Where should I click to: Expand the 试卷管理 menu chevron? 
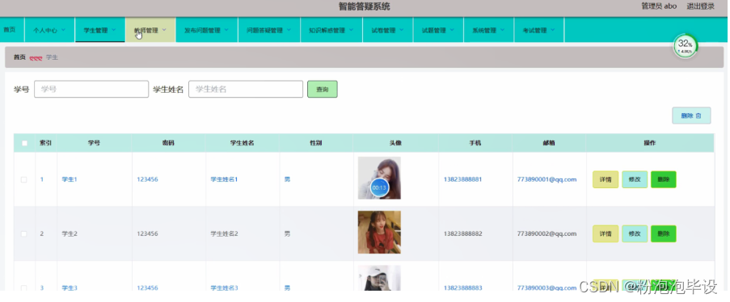(x=402, y=30)
